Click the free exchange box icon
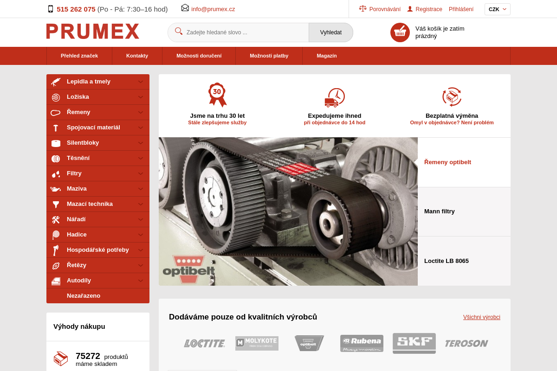This screenshot has width=557, height=371. pos(452,96)
